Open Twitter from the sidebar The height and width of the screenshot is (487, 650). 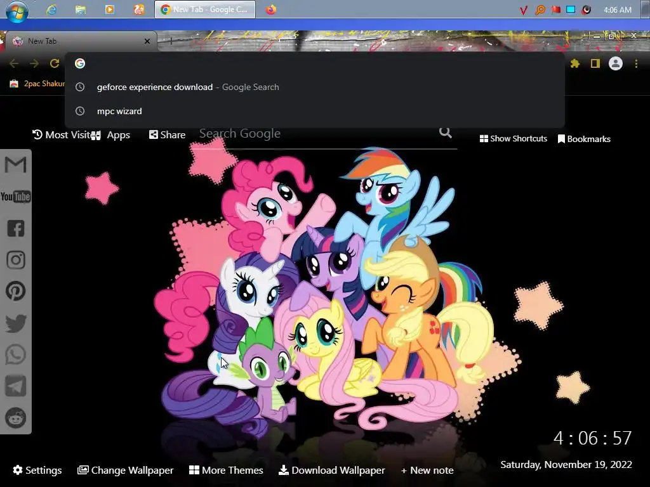pos(16,323)
